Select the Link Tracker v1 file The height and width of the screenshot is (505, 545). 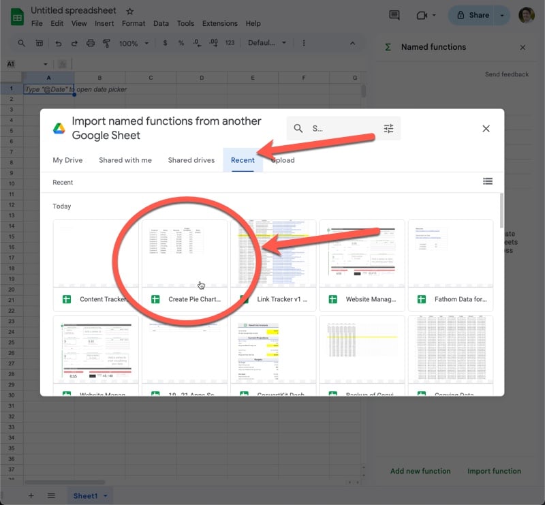273,265
